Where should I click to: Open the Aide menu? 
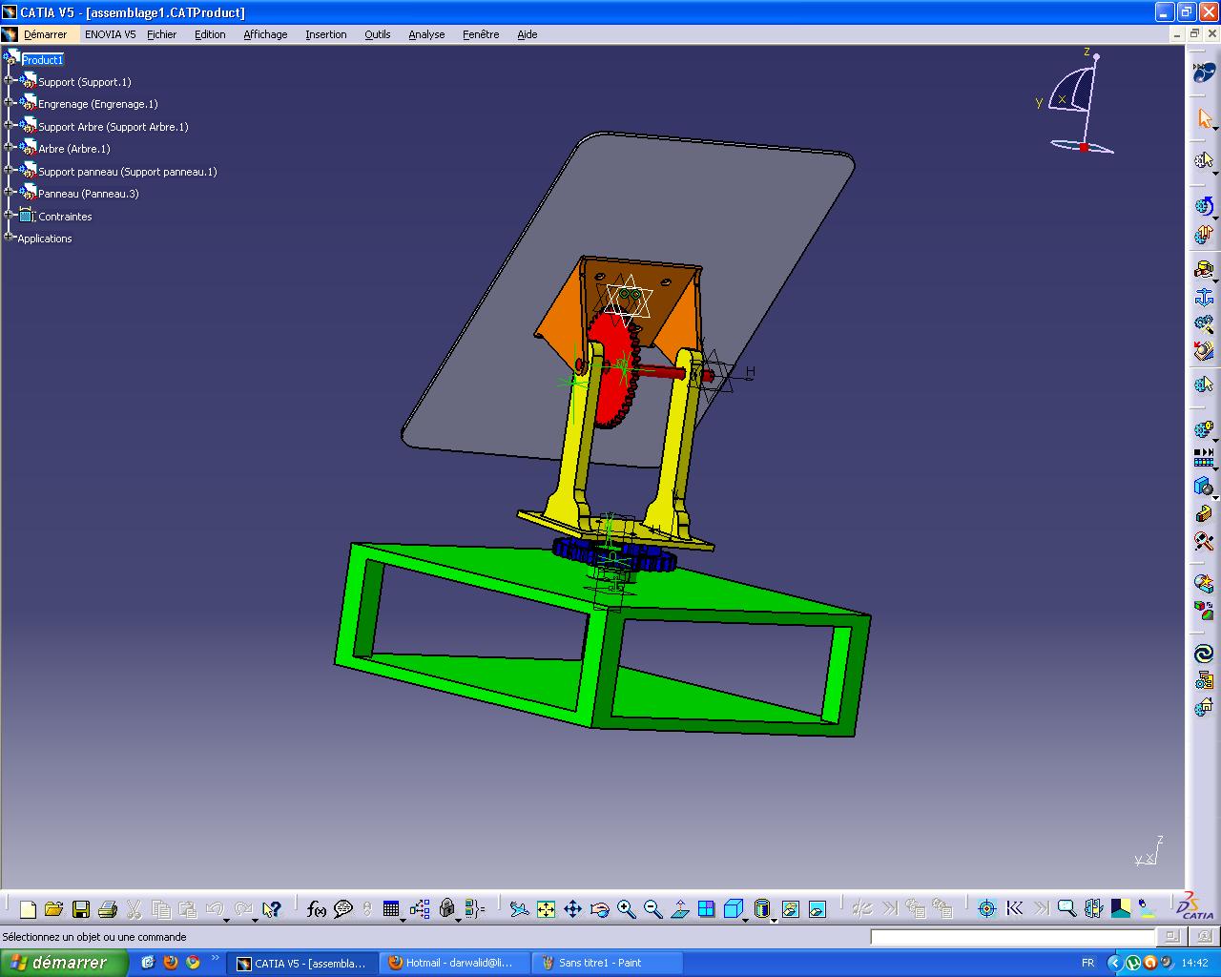click(x=528, y=34)
